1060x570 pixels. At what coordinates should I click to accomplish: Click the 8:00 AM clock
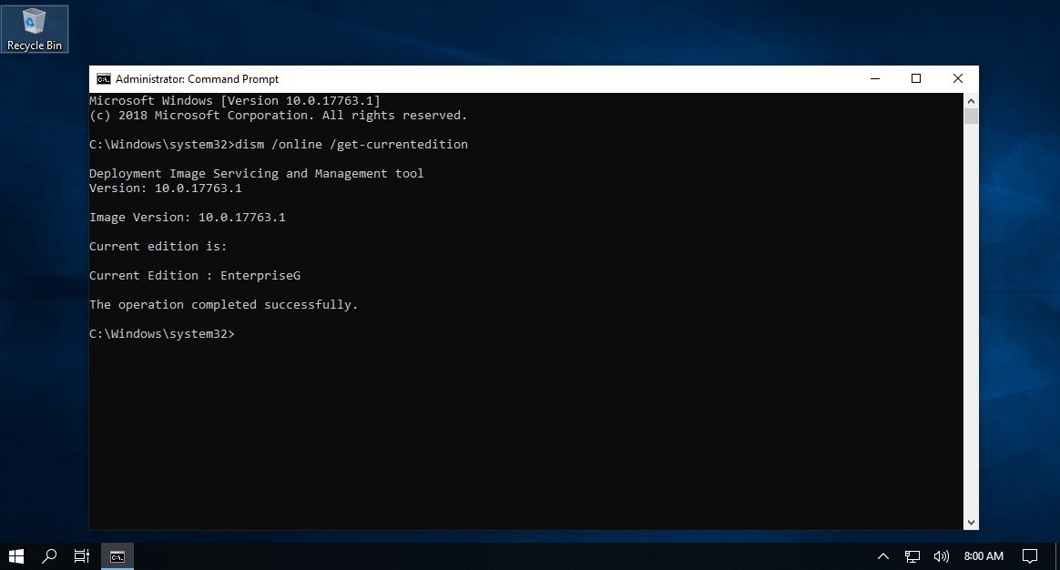coord(984,555)
